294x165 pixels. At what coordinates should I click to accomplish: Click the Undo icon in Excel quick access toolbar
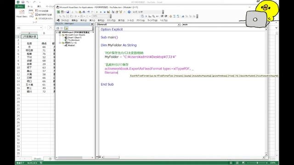click(x=28, y=2)
